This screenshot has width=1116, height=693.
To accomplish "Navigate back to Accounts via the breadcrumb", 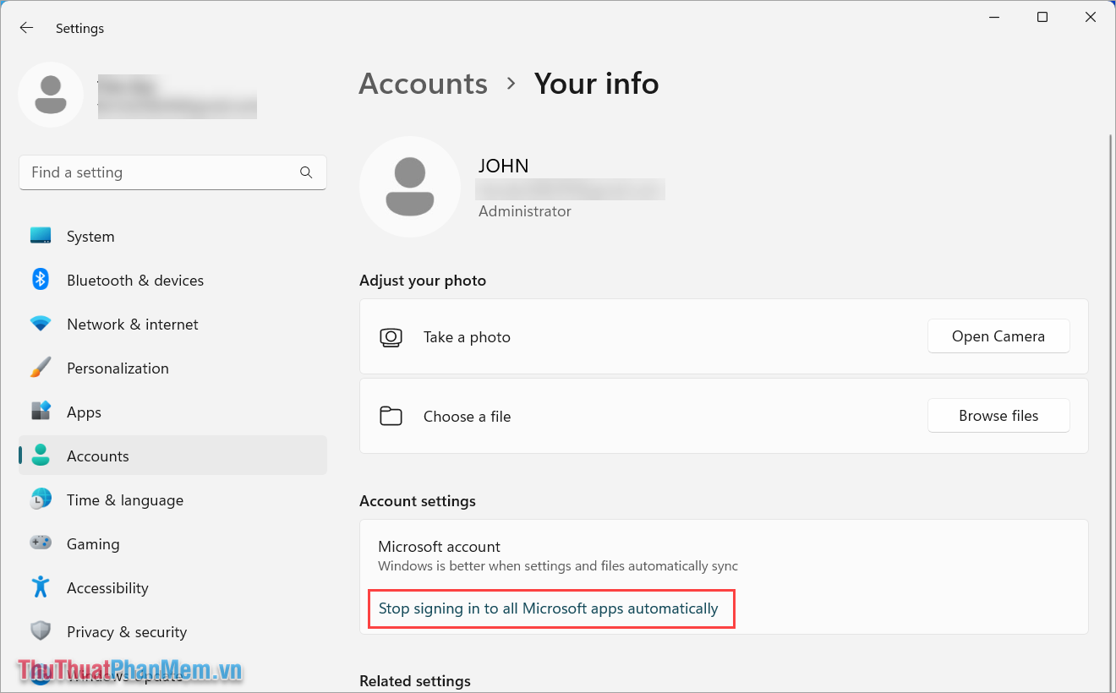I will 423,83.
